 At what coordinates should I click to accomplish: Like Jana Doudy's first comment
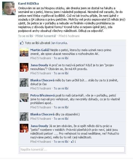tap(61, 73)
